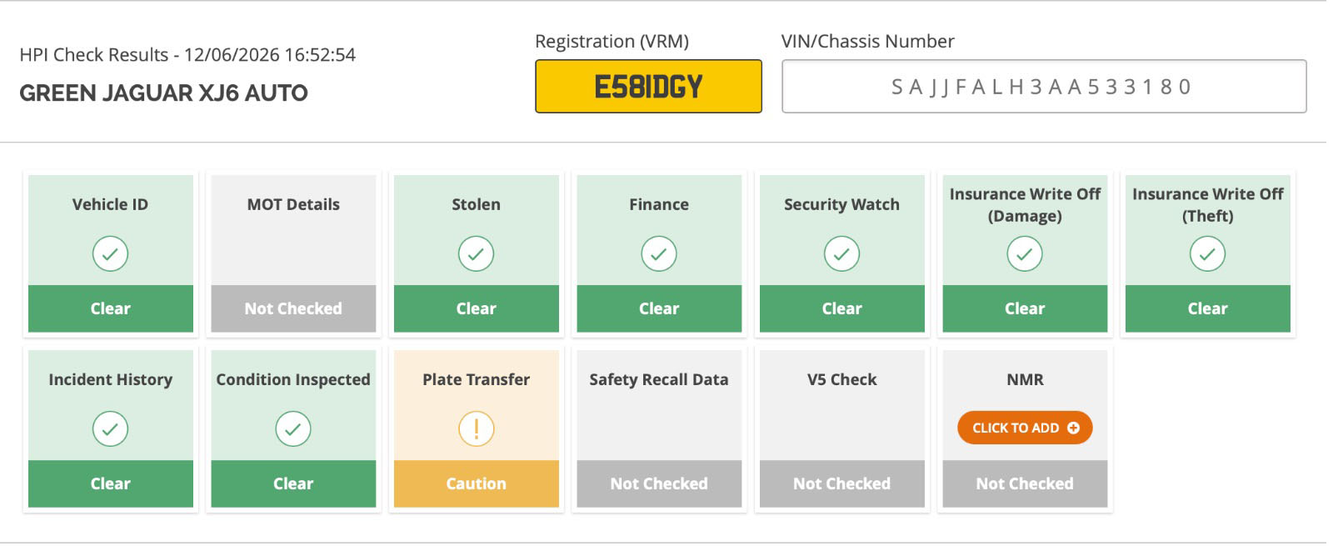Click the Incident History checkmark icon

pyautogui.click(x=110, y=428)
